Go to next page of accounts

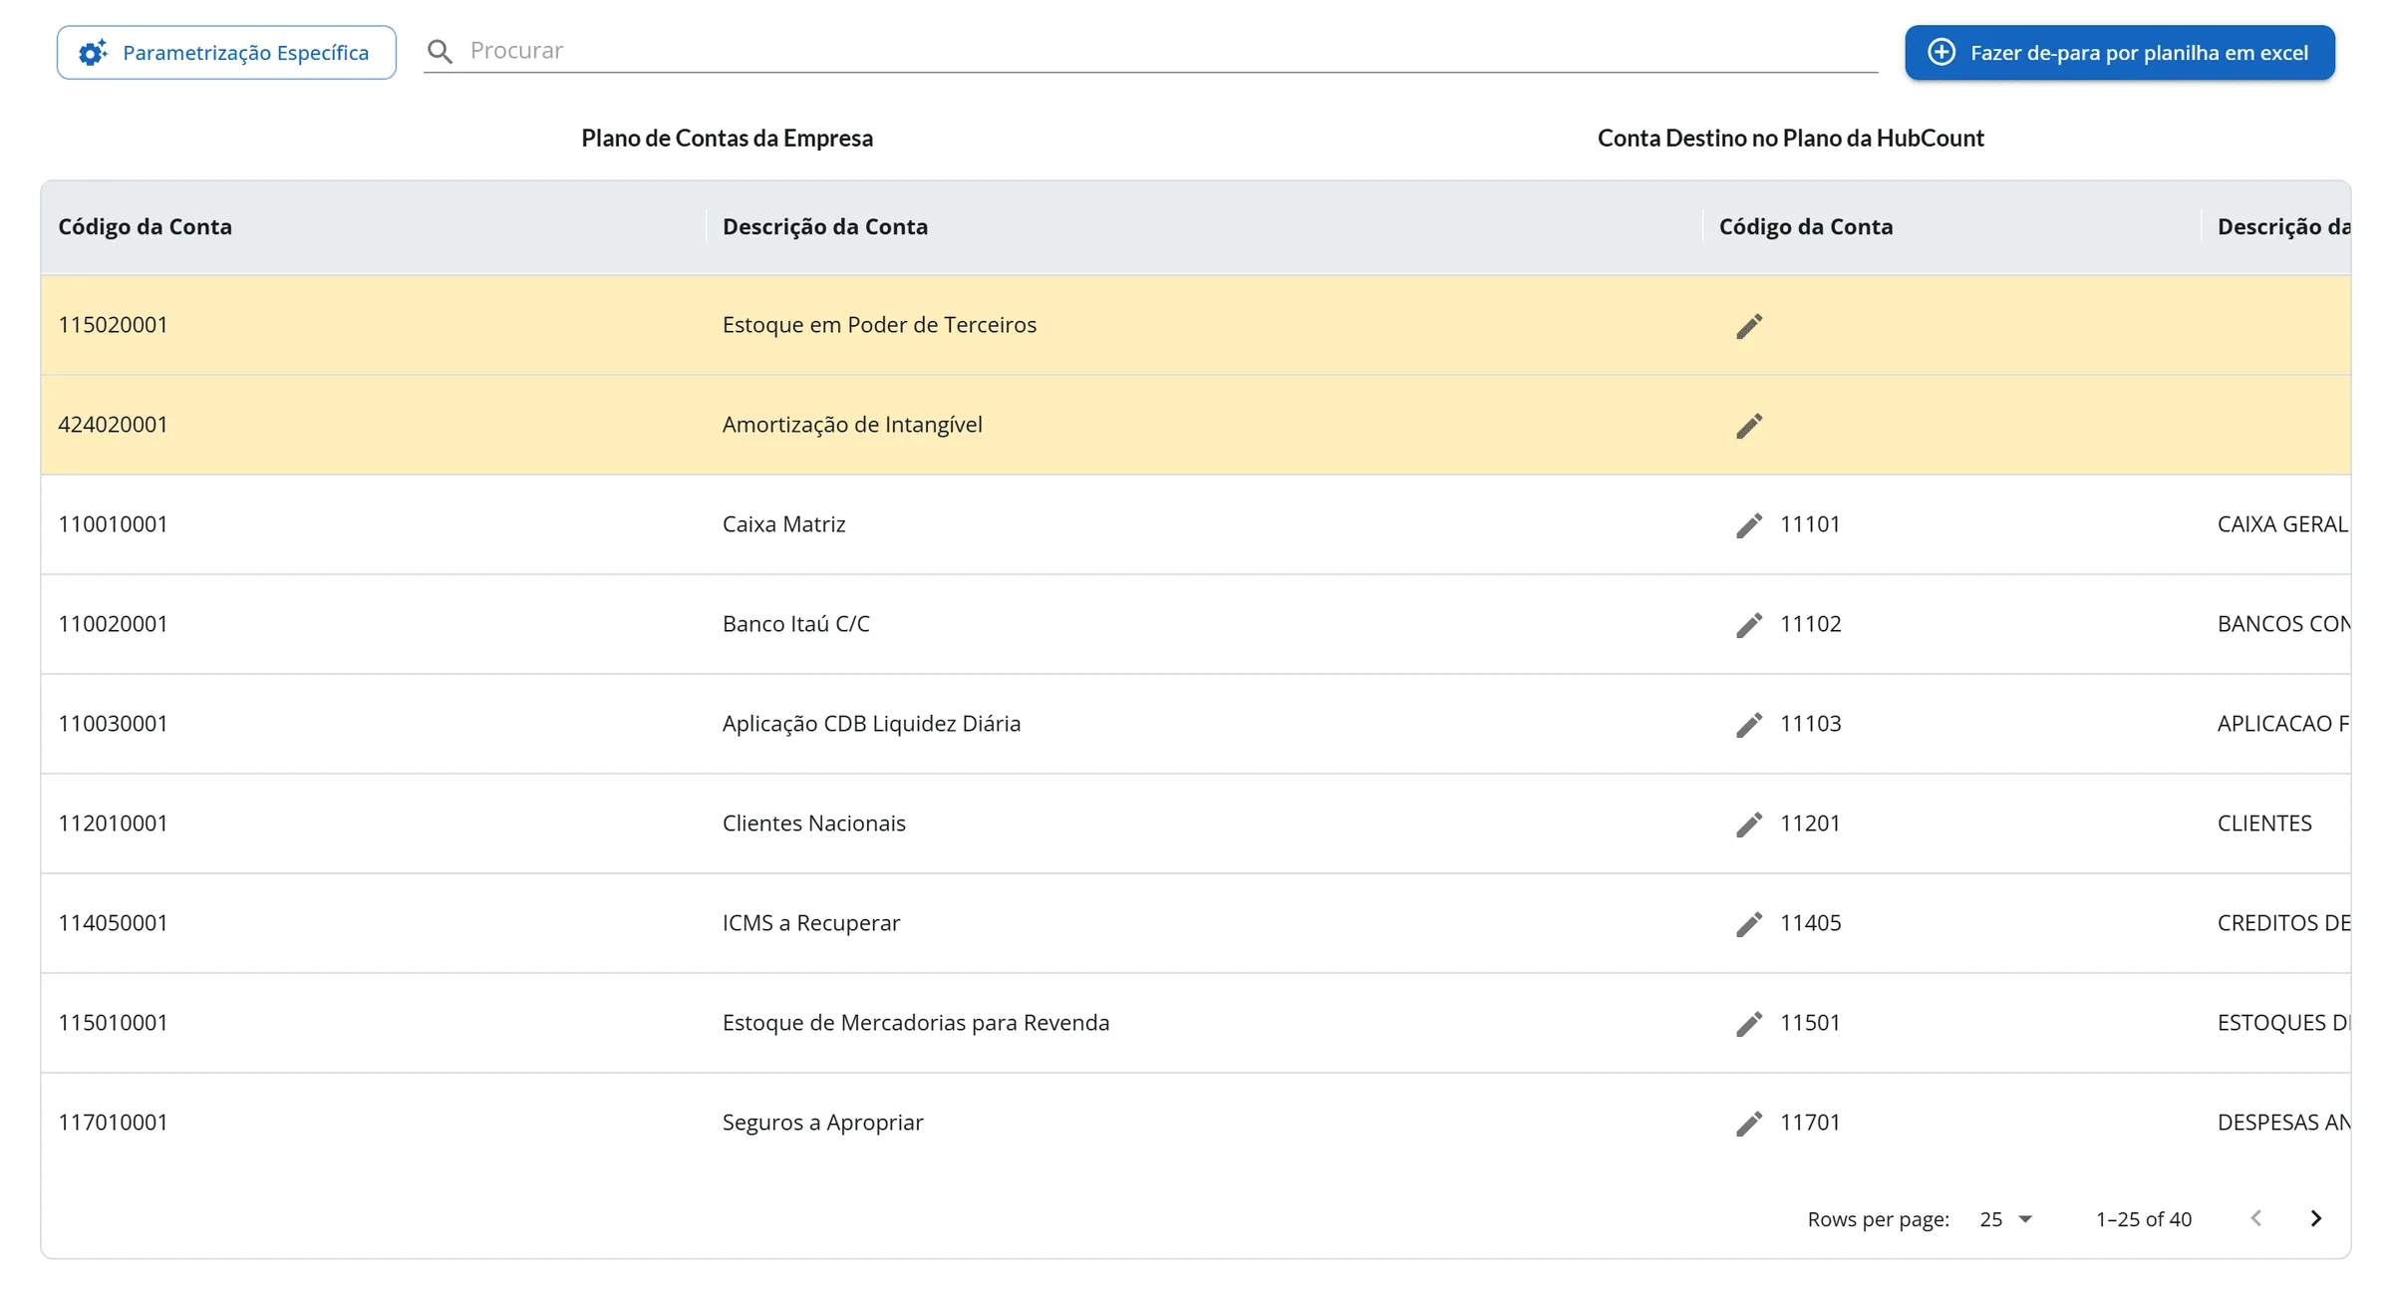pos(2315,1218)
